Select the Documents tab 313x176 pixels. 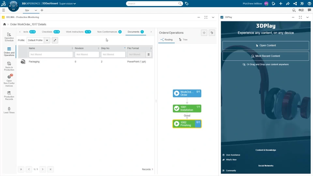(136, 32)
